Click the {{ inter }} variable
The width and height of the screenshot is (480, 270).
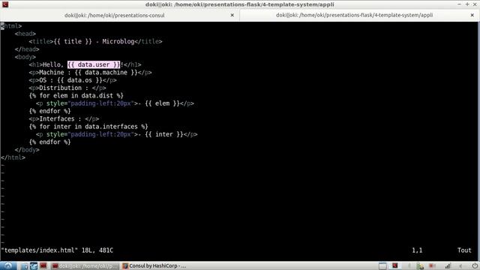[164, 134]
